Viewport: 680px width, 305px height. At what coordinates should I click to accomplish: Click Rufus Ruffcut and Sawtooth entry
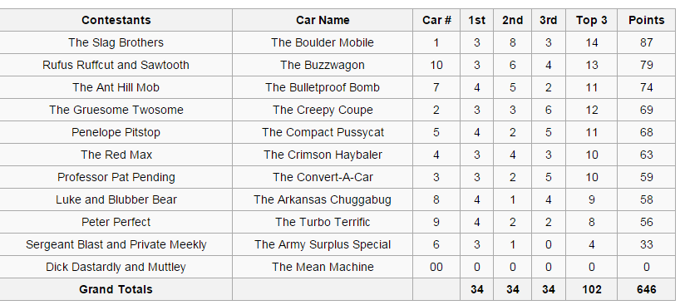pos(116,65)
